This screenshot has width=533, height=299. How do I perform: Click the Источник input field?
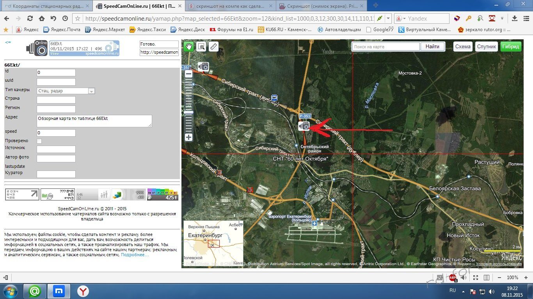(x=56, y=149)
